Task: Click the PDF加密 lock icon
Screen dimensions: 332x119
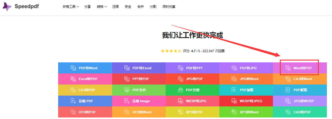Action: tap(234, 90)
